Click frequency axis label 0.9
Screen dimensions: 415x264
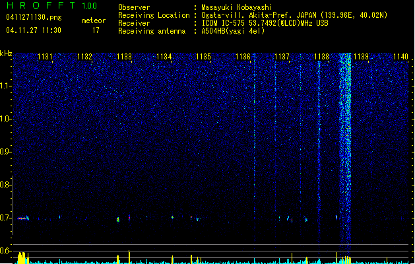(x=5, y=152)
